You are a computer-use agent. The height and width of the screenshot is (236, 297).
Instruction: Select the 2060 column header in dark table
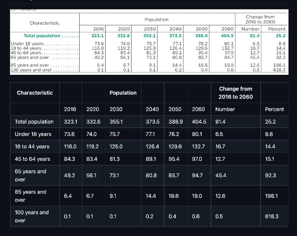(x=198, y=109)
